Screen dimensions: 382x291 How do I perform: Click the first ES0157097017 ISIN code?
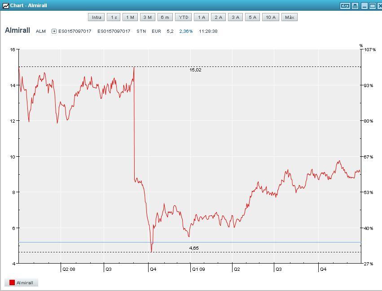(x=75, y=31)
